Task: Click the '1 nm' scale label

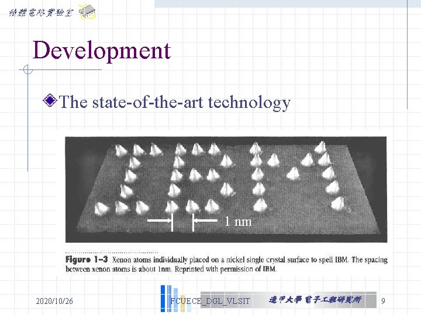Action: tap(238, 222)
